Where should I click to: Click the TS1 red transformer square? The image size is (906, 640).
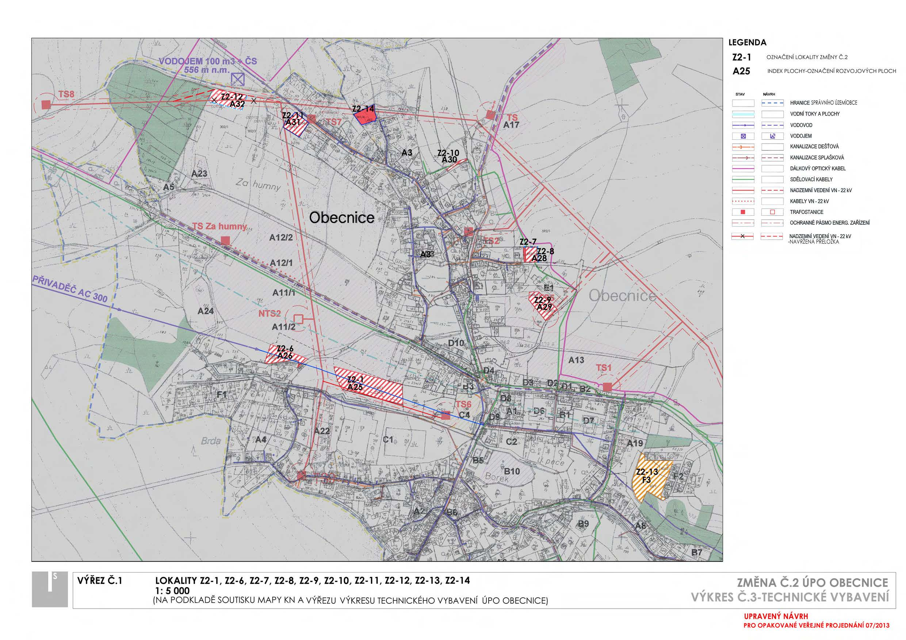click(x=607, y=387)
